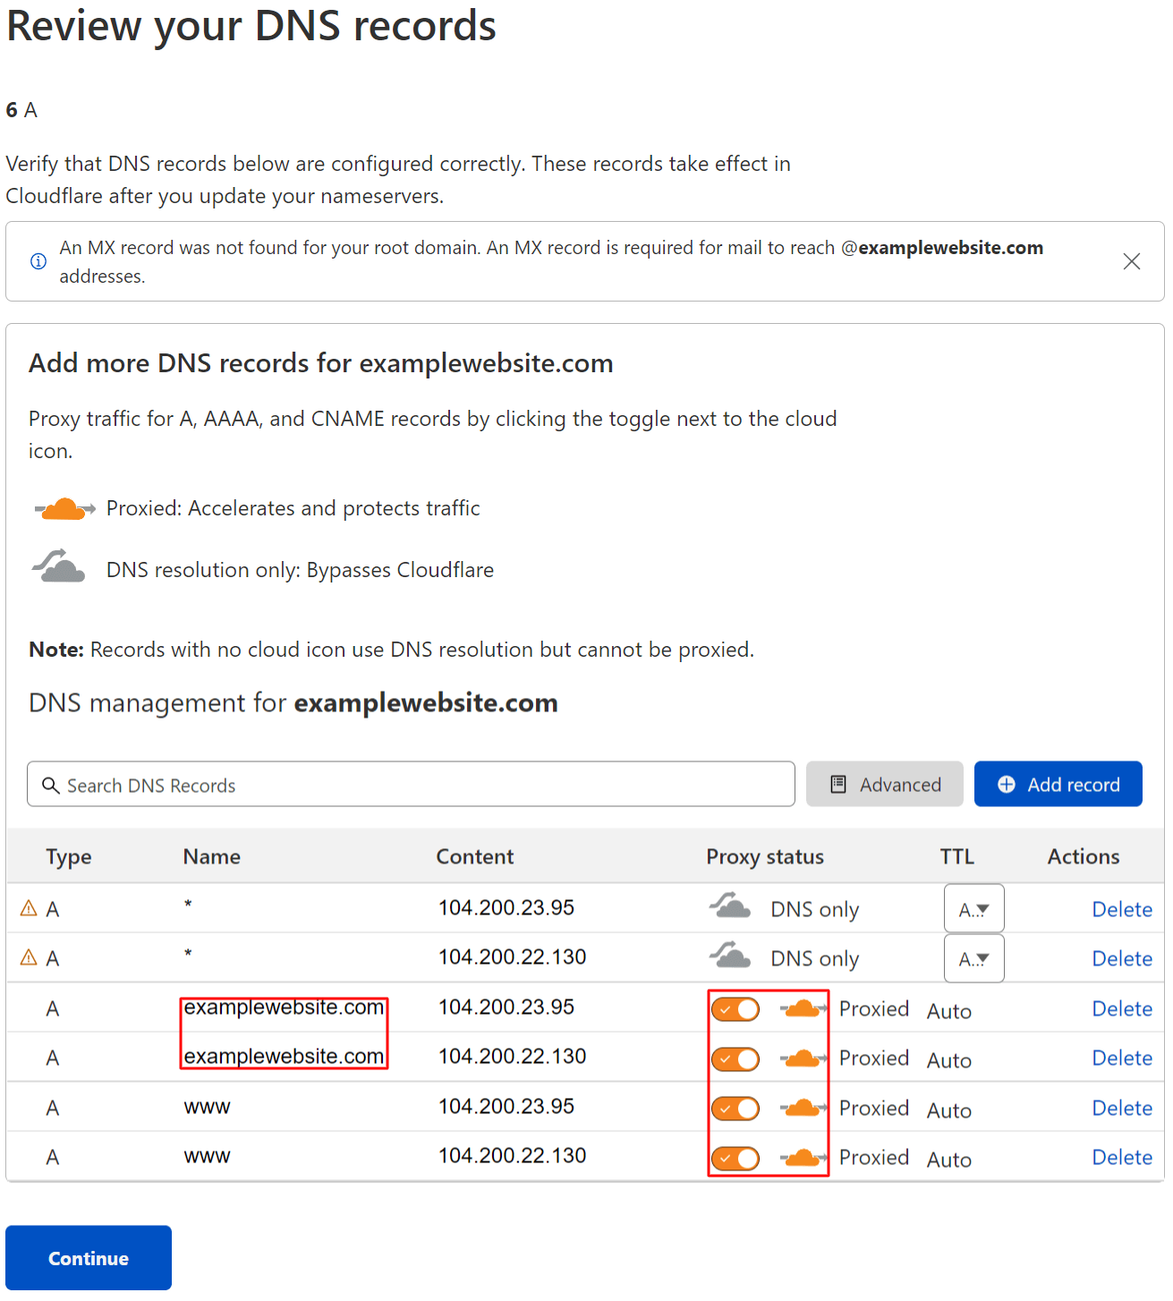This screenshot has width=1173, height=1301.
Task: Delete examplewebsite.com record 104.200.22.130
Action: [x=1122, y=1058]
